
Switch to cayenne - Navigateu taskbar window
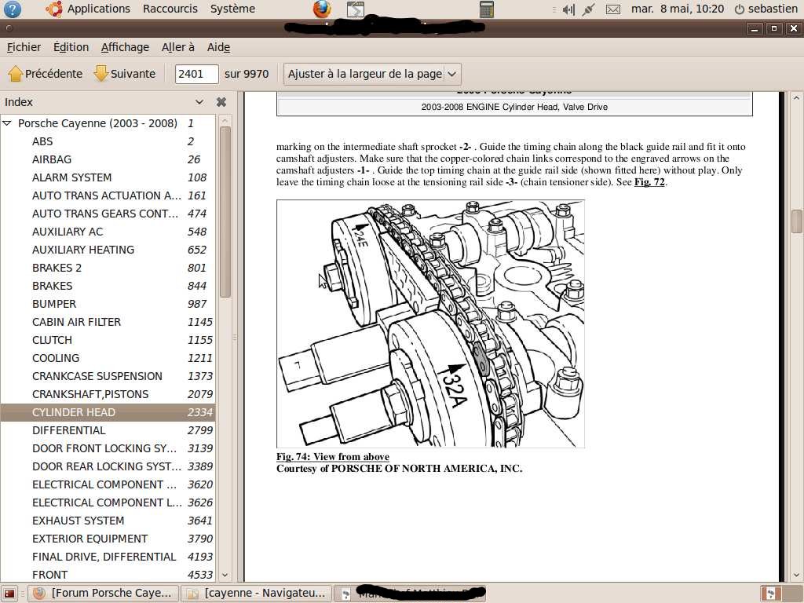(257, 594)
